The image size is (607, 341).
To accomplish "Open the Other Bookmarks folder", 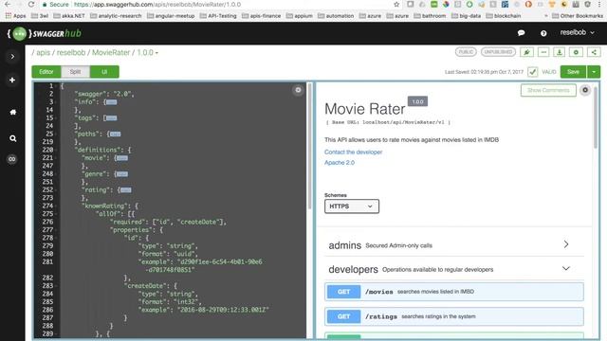I will [578, 16].
